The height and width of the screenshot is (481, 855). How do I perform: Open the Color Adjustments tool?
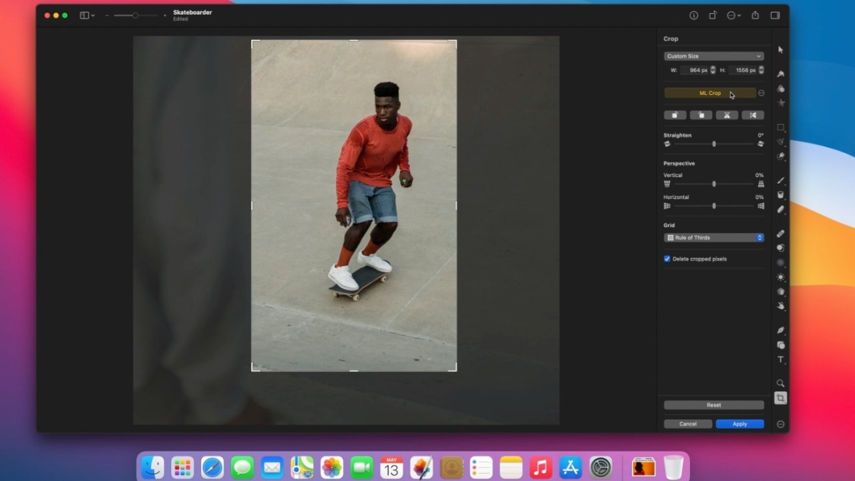click(x=780, y=88)
